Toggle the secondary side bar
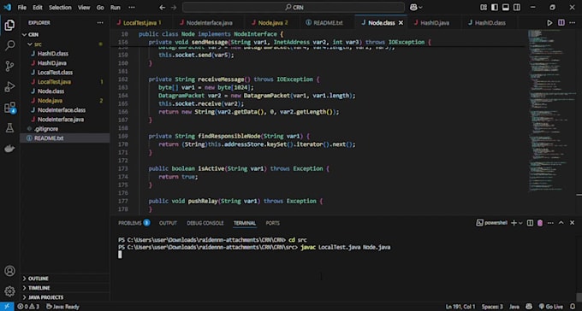 click(517, 7)
